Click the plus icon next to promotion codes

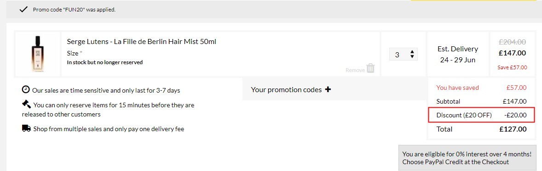(x=328, y=89)
